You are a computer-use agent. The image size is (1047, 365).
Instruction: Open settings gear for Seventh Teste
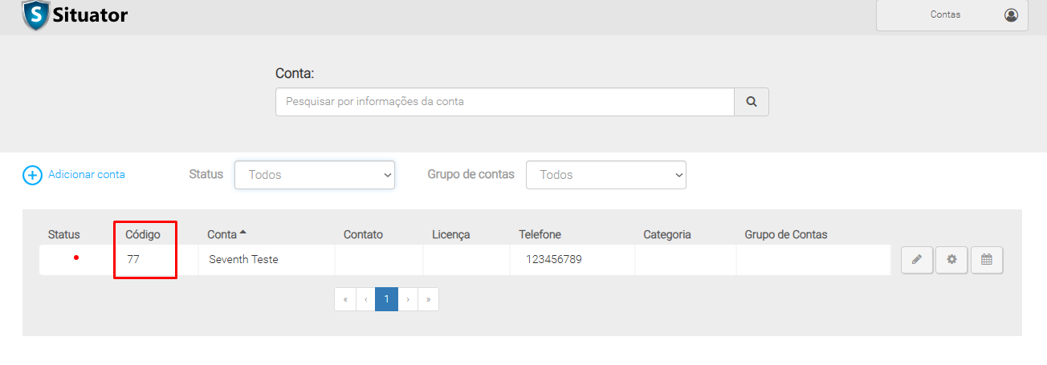pos(951,260)
